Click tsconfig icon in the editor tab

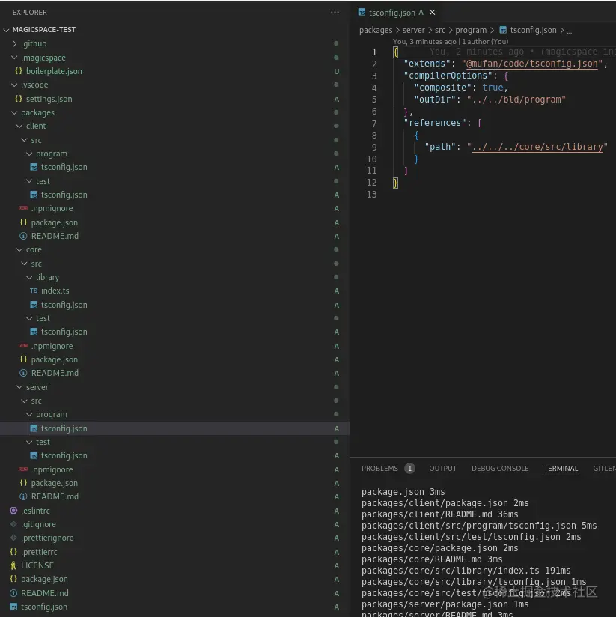click(x=362, y=13)
